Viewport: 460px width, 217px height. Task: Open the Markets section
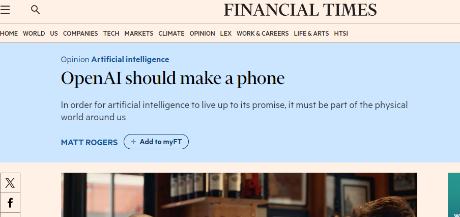(139, 34)
